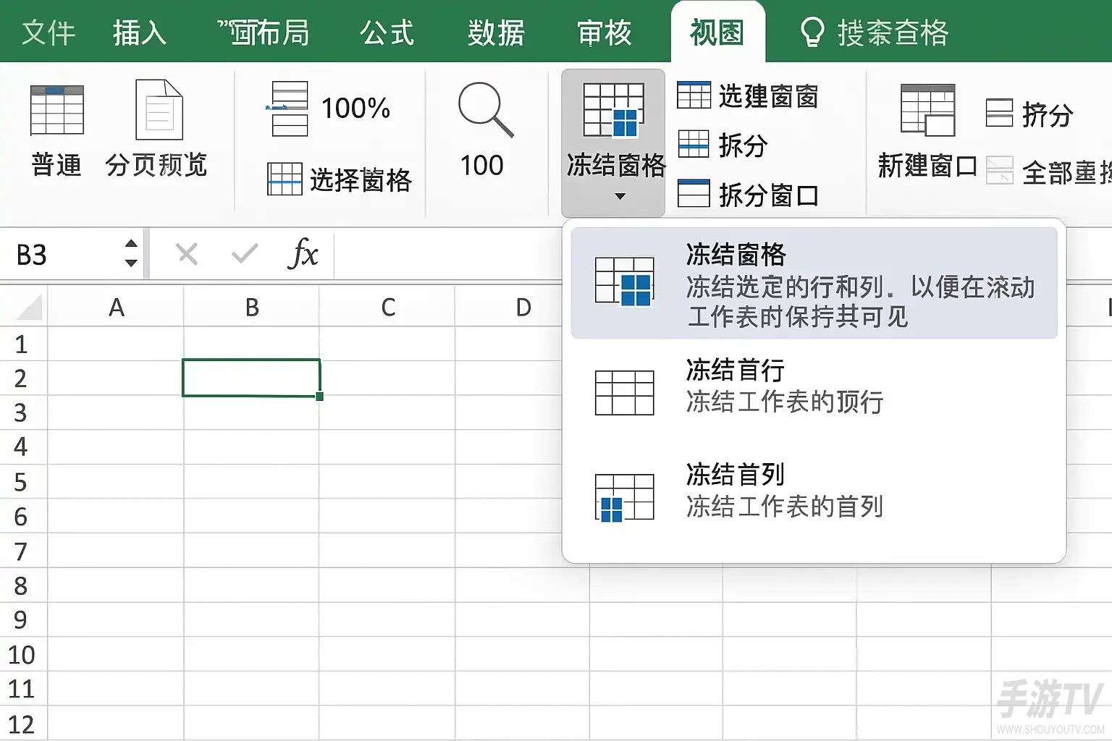
Task: Click the formula bar input area
Action: tap(447, 254)
